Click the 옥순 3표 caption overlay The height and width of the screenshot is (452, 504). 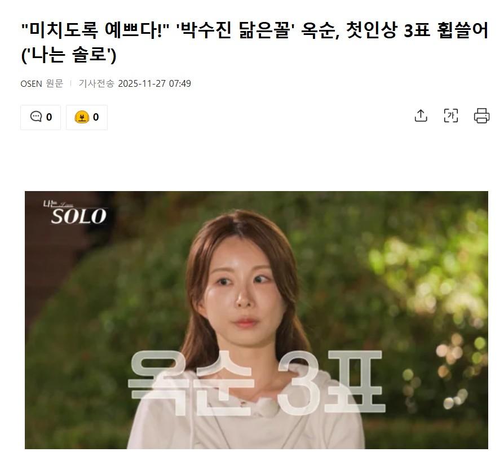(x=256, y=382)
